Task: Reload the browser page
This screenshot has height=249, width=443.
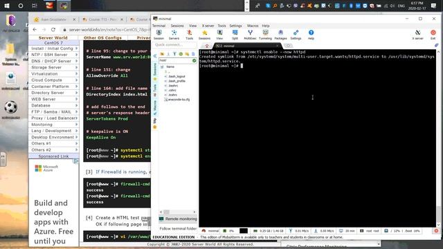Action: (x=53, y=30)
